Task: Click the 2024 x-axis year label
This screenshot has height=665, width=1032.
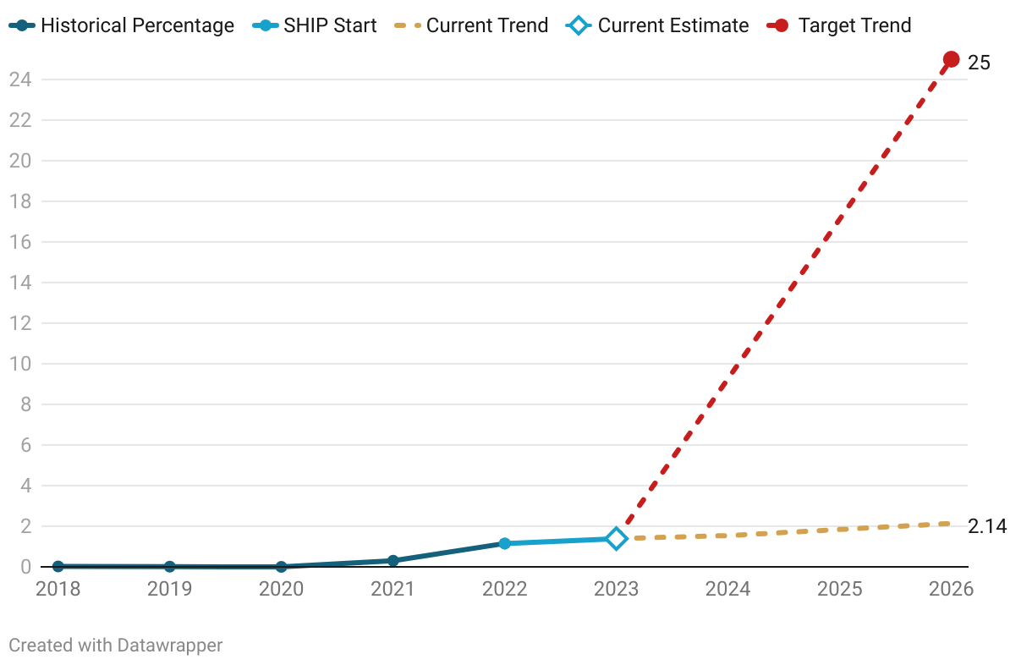Action: 727,589
